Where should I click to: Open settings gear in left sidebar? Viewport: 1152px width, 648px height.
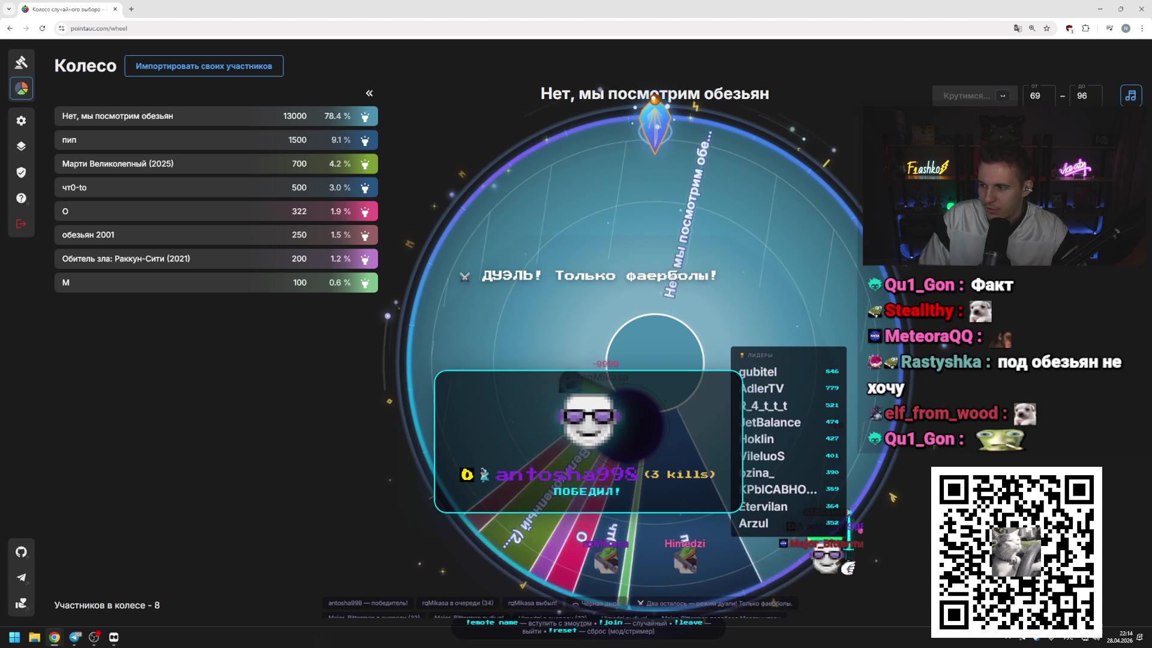(x=22, y=121)
